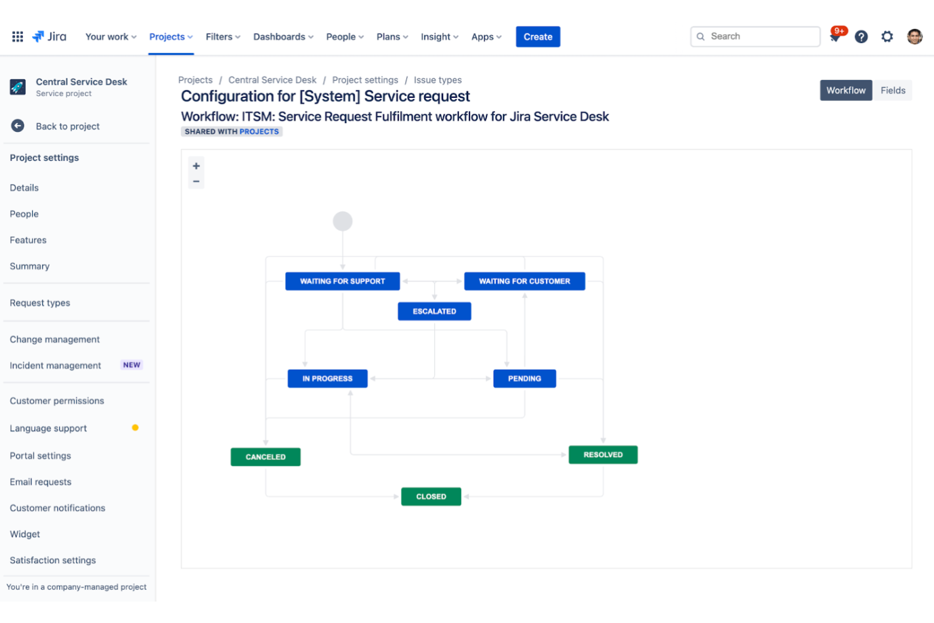
Task: Switch to the Fields tab
Action: coord(892,90)
